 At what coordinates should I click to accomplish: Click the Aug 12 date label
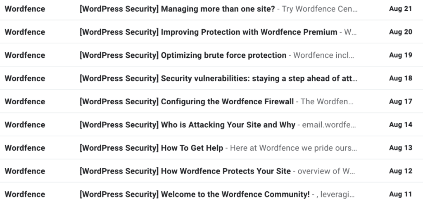(400, 171)
